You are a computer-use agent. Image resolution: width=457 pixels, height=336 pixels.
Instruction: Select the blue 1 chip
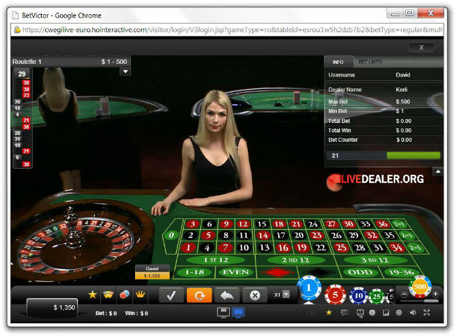tap(308, 288)
